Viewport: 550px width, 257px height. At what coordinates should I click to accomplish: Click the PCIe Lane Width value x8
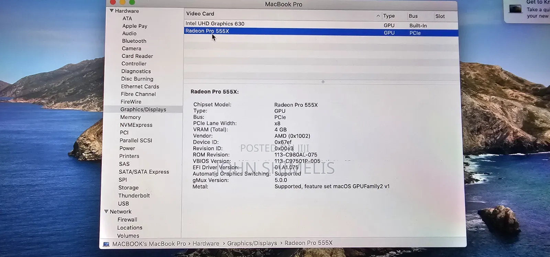277,124
